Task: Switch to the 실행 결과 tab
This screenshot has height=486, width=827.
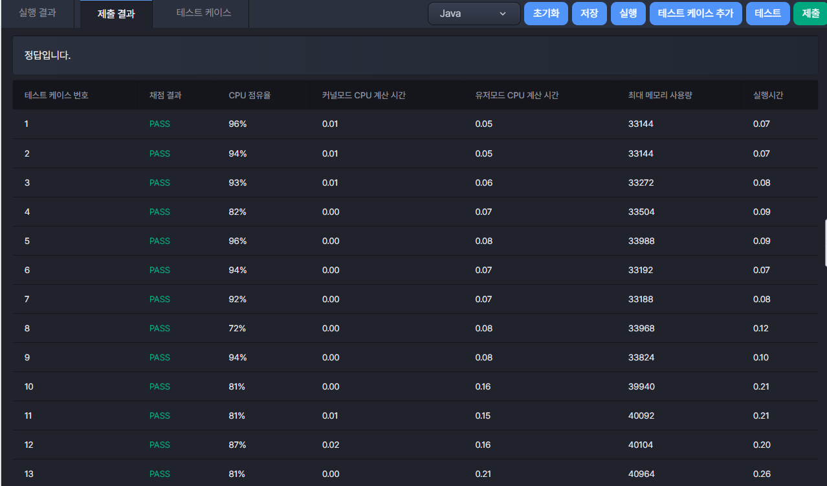Action: pyautogui.click(x=38, y=13)
